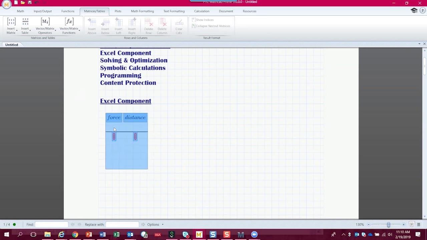Clear the selected cells
The width and height of the screenshot is (427, 240).
(179, 26)
